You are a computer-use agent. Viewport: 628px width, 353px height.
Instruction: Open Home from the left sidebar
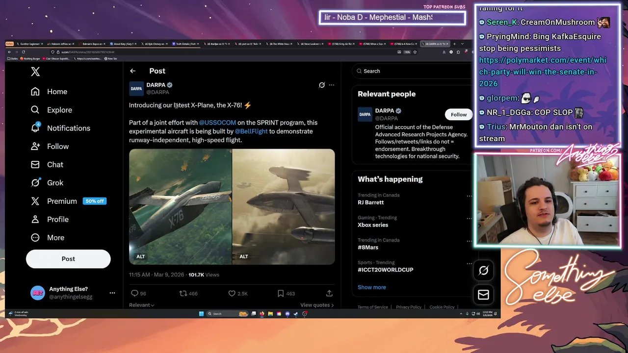(49, 92)
